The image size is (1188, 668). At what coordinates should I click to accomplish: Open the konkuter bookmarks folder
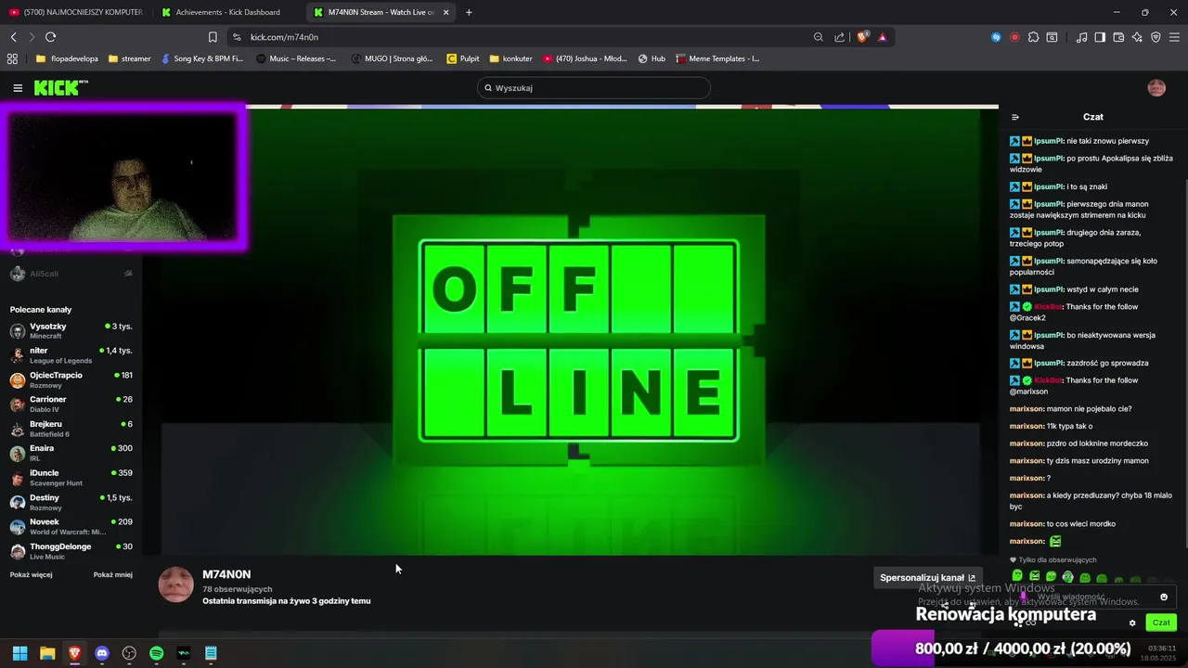point(510,58)
